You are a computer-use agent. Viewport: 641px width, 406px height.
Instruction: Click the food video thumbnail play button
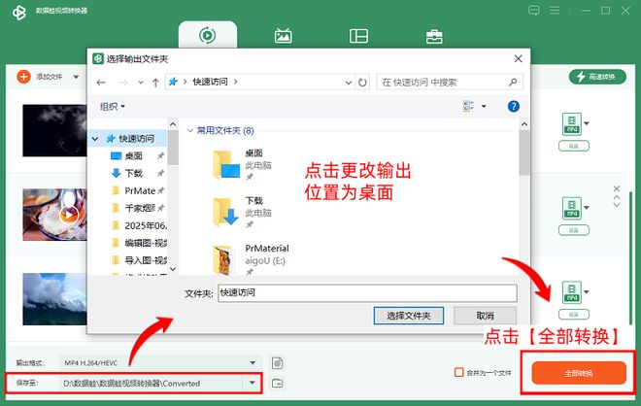tap(69, 215)
